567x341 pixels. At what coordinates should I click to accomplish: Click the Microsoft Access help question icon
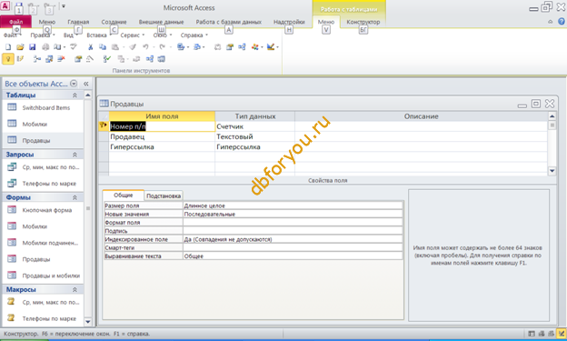point(561,22)
